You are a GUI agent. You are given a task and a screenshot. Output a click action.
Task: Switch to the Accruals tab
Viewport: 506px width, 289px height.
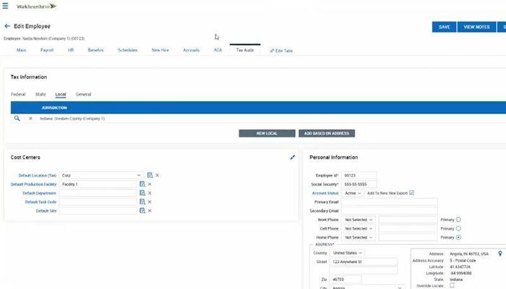tap(191, 50)
